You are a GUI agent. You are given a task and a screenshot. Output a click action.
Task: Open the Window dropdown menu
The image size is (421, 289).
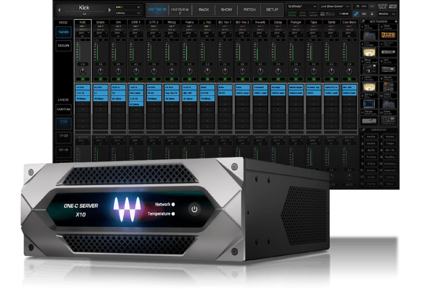[x=387, y=14]
